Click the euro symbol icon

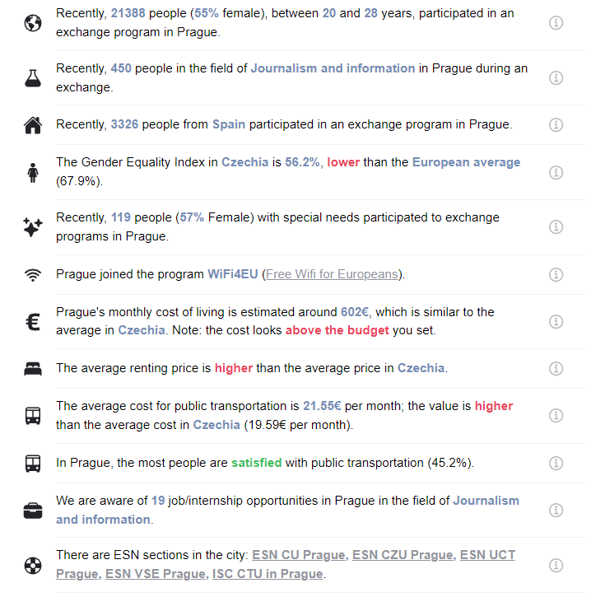[x=33, y=322]
